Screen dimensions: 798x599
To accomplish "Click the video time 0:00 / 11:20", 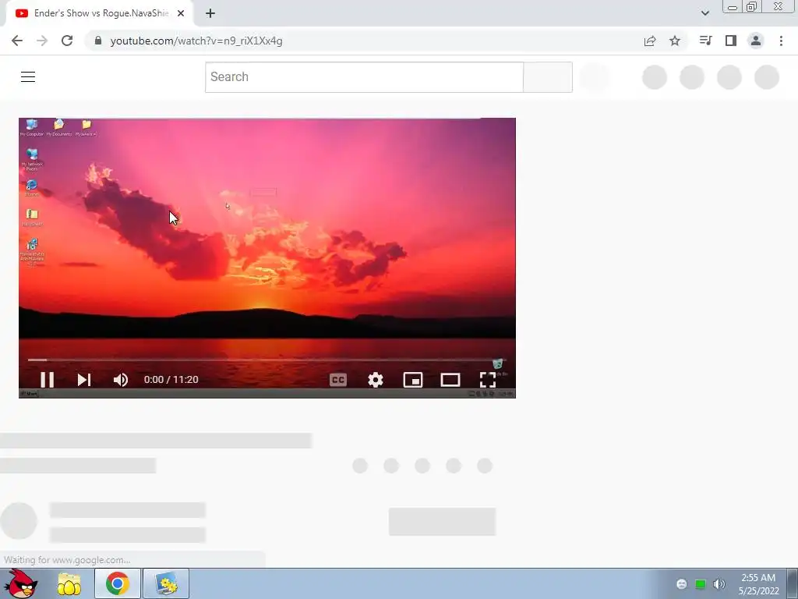I will pos(171,380).
